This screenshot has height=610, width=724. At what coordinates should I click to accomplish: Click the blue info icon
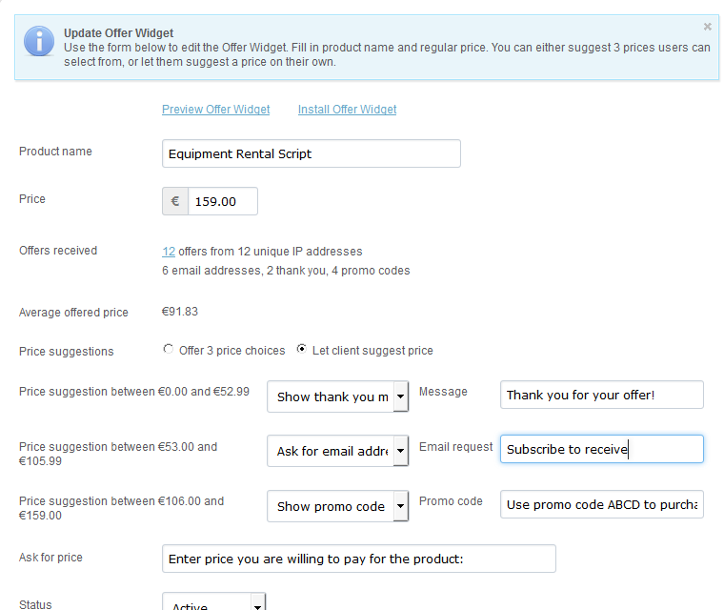39,41
